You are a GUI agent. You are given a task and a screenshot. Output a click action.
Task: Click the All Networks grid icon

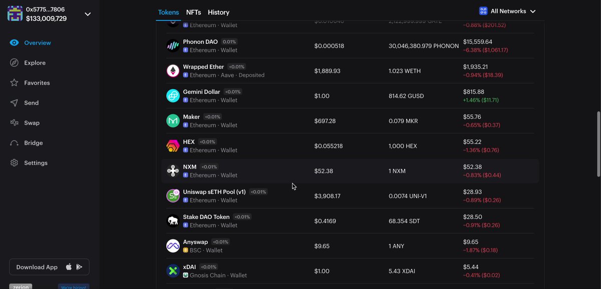483,11
